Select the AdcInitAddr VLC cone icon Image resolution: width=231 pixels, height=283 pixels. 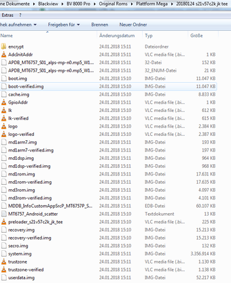pos(4,54)
